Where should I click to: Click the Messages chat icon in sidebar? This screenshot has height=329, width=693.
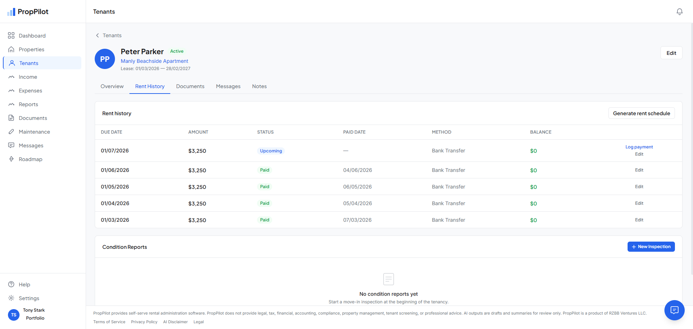[11, 145]
